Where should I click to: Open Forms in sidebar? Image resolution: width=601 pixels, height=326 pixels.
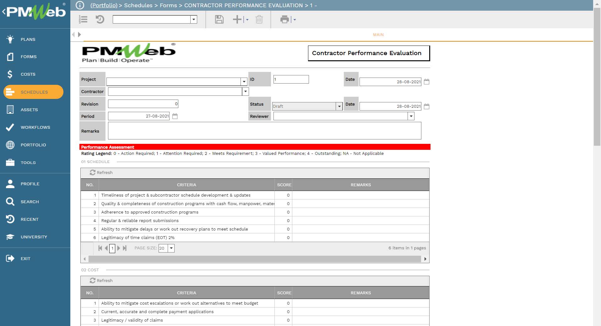click(x=29, y=57)
